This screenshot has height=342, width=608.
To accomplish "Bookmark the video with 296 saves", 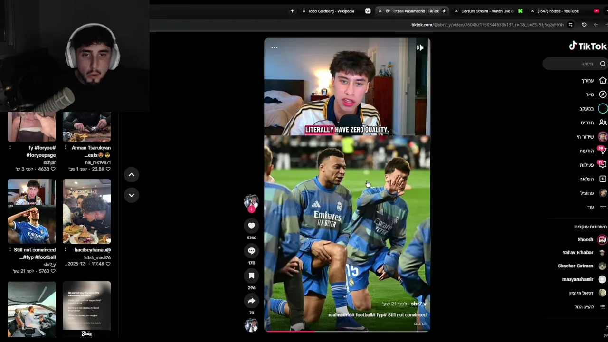I will click(251, 276).
